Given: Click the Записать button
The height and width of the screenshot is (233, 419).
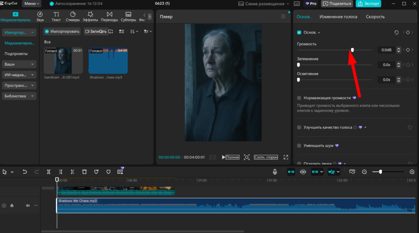Looking at the screenshot, I should click(x=96, y=31).
